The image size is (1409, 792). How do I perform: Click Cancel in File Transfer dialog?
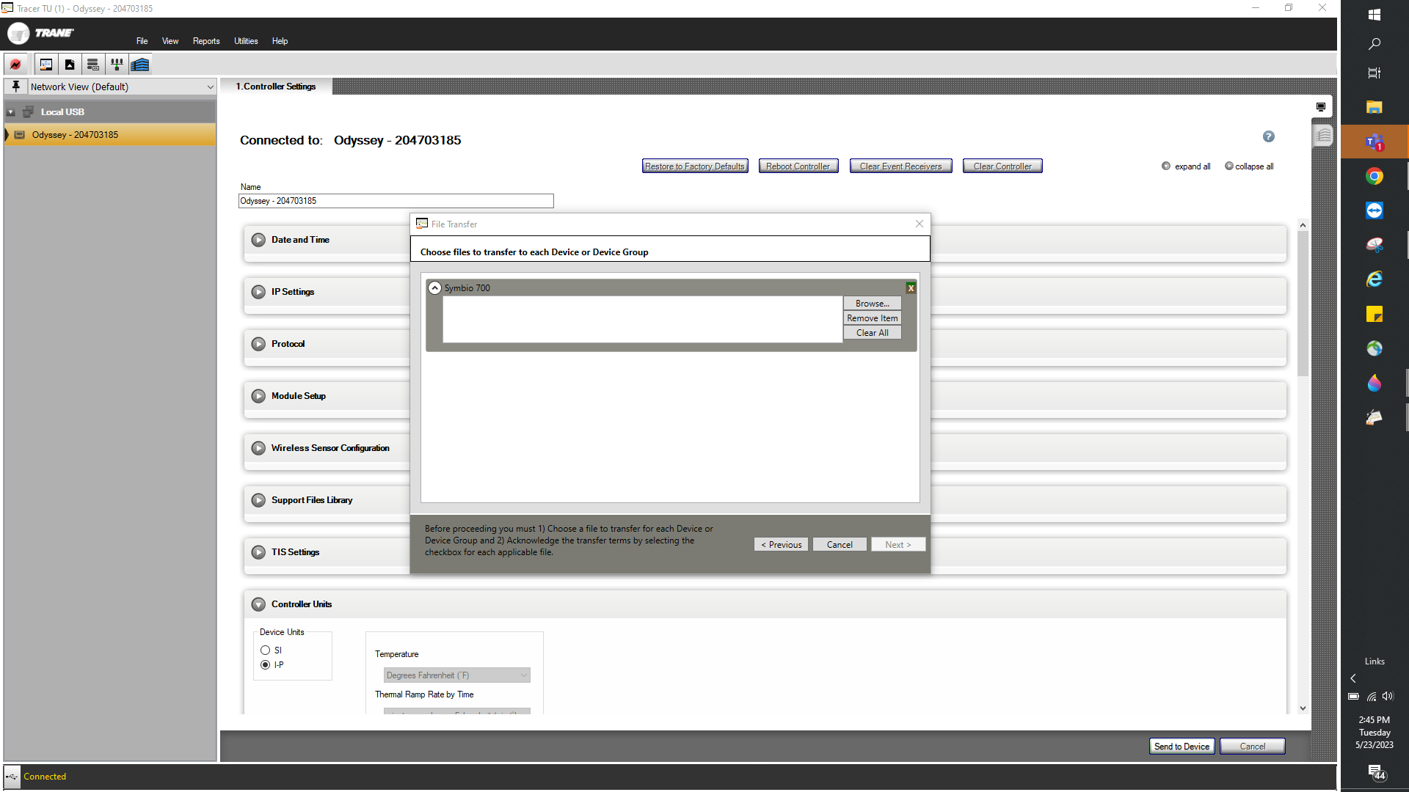tap(840, 545)
